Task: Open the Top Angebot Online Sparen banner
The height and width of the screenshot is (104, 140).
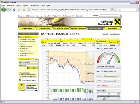Action: coord(28,87)
